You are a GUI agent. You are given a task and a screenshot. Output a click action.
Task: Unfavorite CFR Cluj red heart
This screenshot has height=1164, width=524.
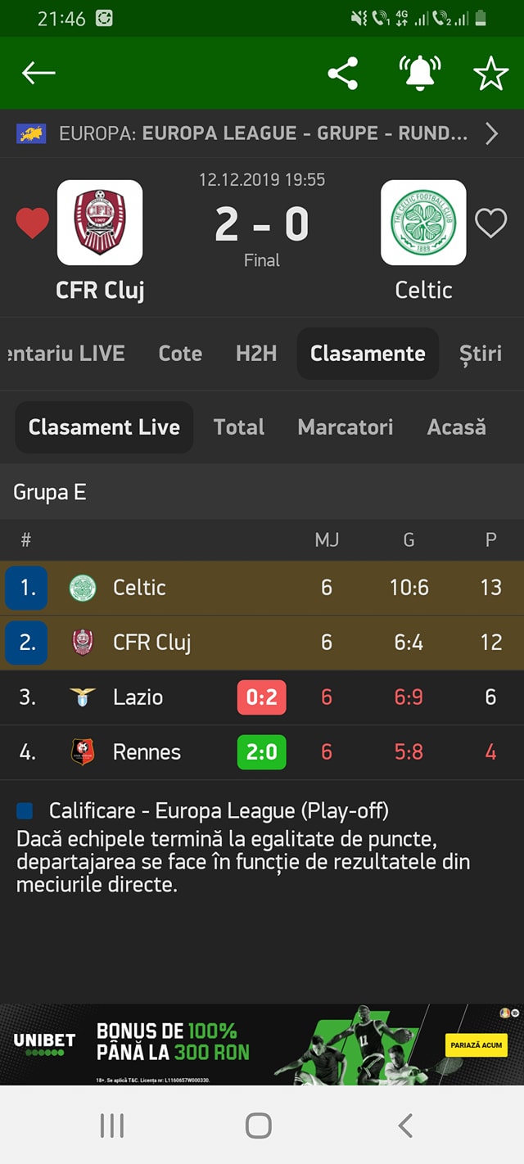[x=33, y=223]
